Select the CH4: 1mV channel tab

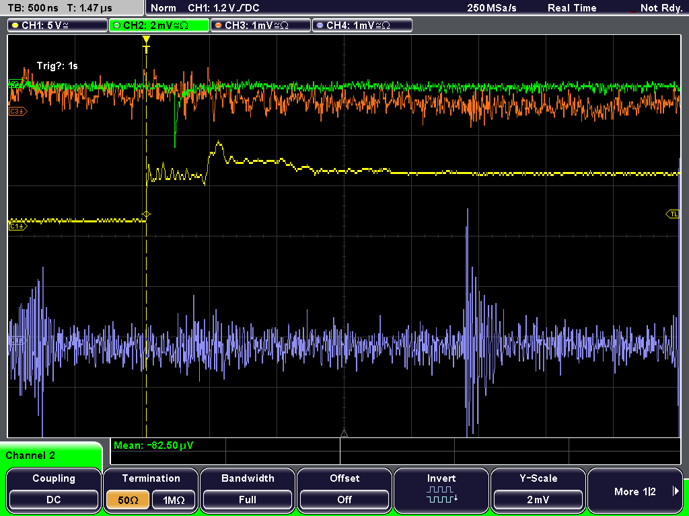pyautogui.click(x=362, y=26)
